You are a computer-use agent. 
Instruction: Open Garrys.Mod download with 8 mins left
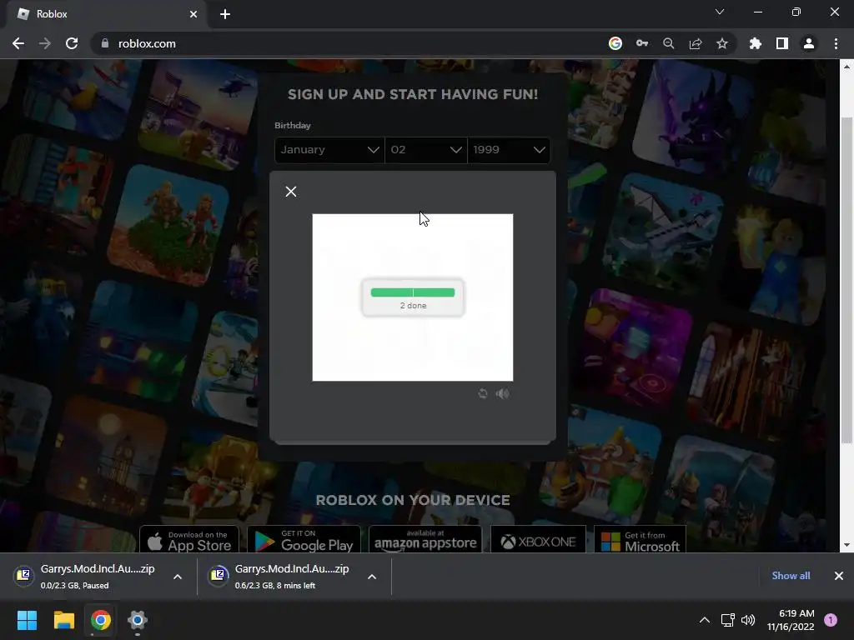point(280,577)
